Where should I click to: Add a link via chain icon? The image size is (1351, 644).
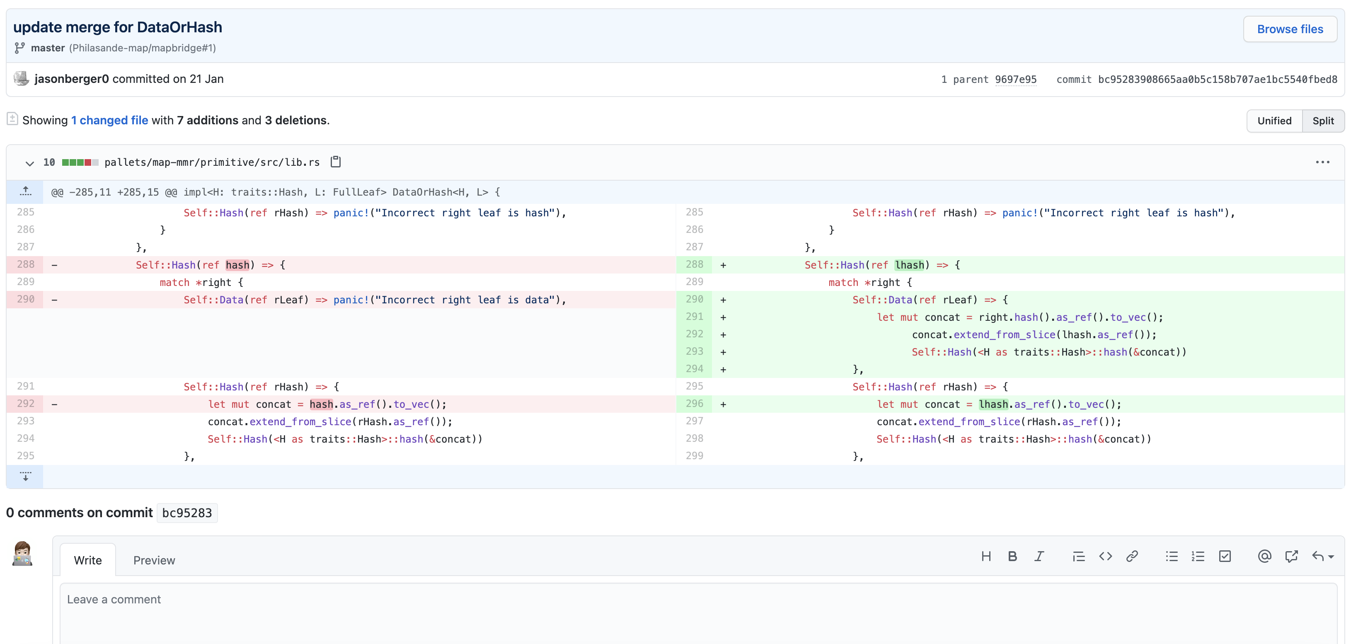click(x=1132, y=557)
